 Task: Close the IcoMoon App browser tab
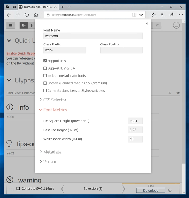[55, 7]
